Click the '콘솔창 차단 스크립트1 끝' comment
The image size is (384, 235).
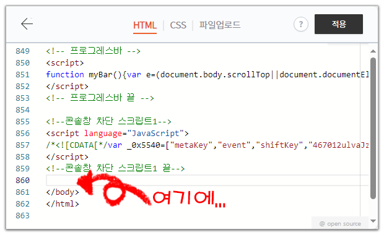coord(115,168)
